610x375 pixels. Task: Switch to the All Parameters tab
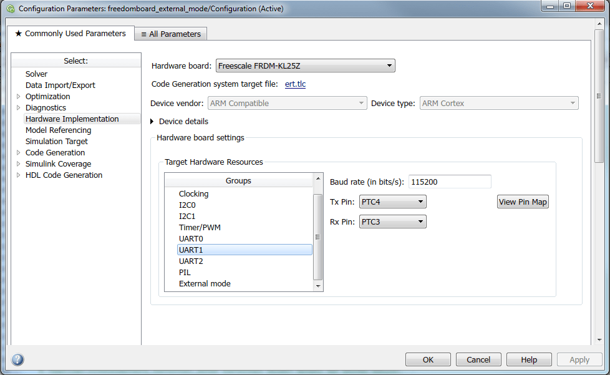coord(171,34)
